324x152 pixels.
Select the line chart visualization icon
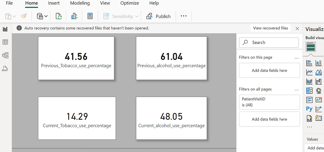coord(309,72)
